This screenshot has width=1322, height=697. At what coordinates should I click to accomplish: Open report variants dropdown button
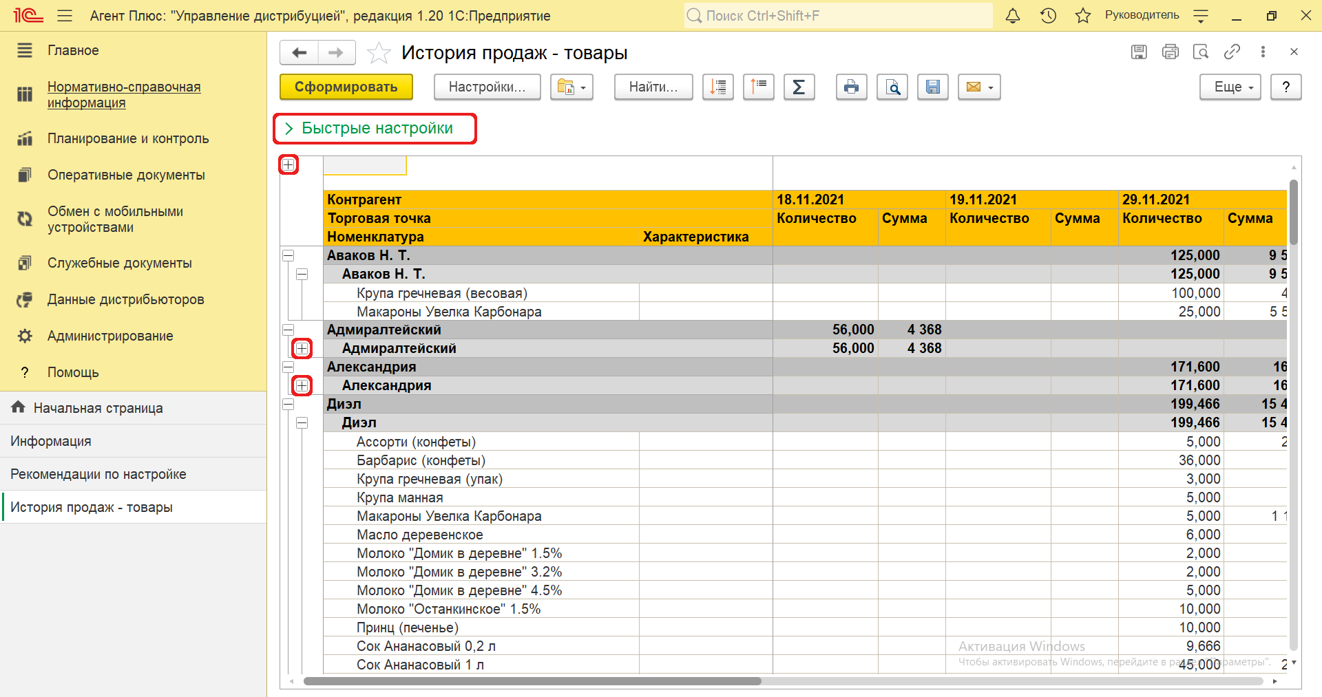click(571, 87)
